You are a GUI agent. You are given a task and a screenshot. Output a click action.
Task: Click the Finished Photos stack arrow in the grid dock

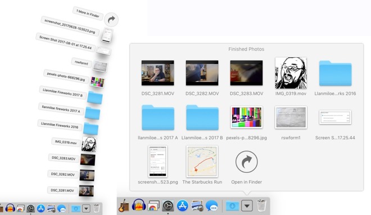247,206
